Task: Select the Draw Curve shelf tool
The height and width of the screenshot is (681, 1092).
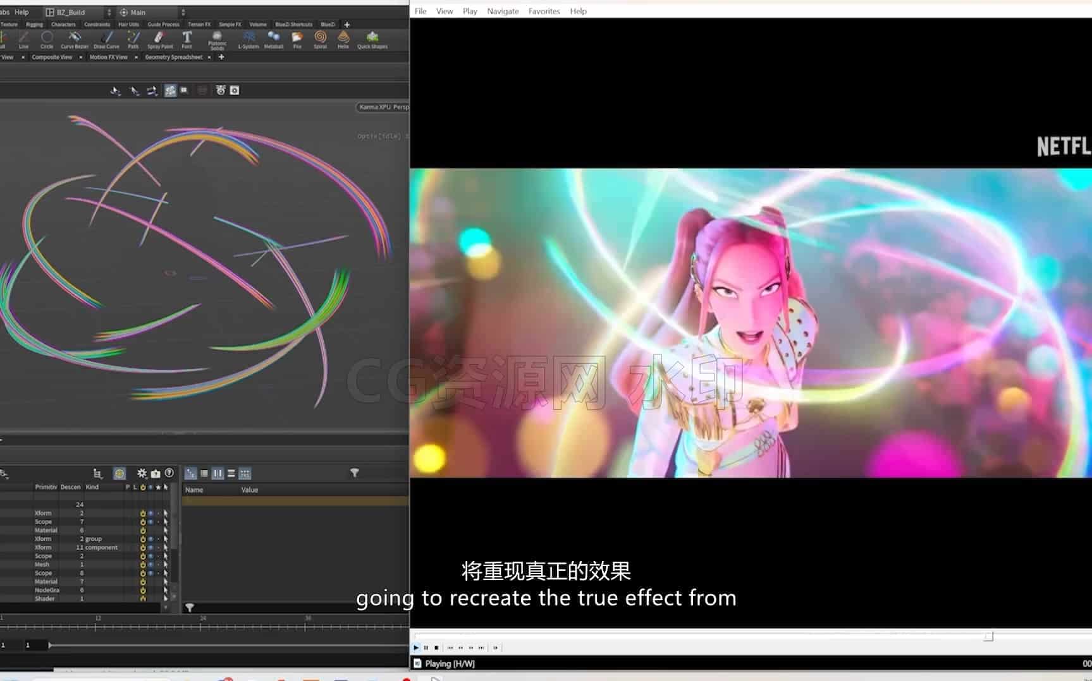Action: [x=106, y=40]
